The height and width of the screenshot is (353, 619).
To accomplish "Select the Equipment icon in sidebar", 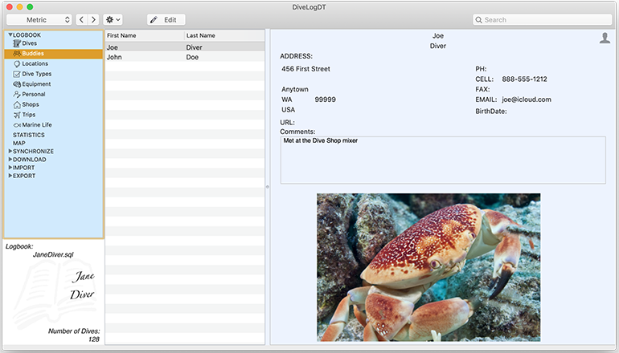I will coord(17,84).
